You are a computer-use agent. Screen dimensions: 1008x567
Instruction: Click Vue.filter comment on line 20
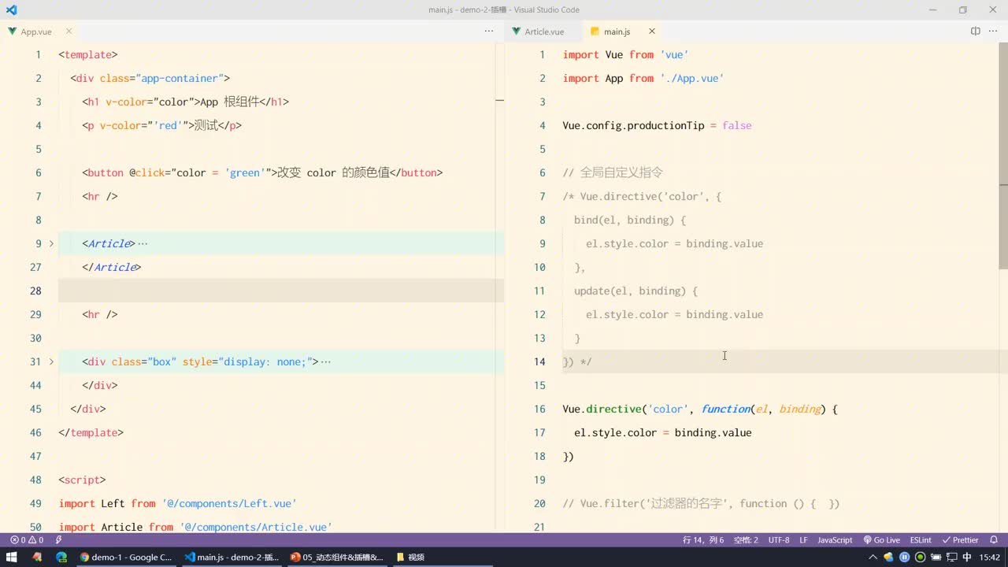point(701,504)
